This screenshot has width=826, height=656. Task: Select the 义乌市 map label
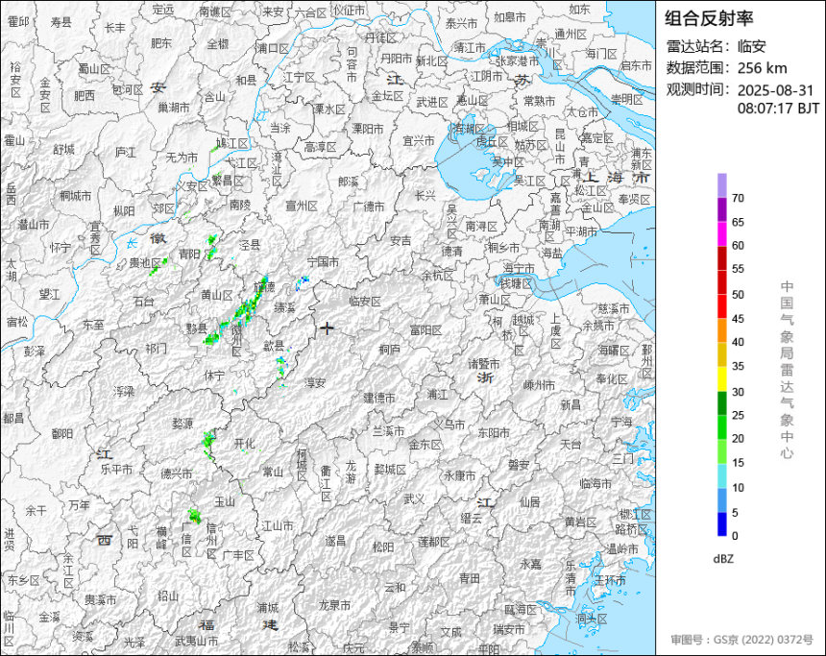(449, 424)
